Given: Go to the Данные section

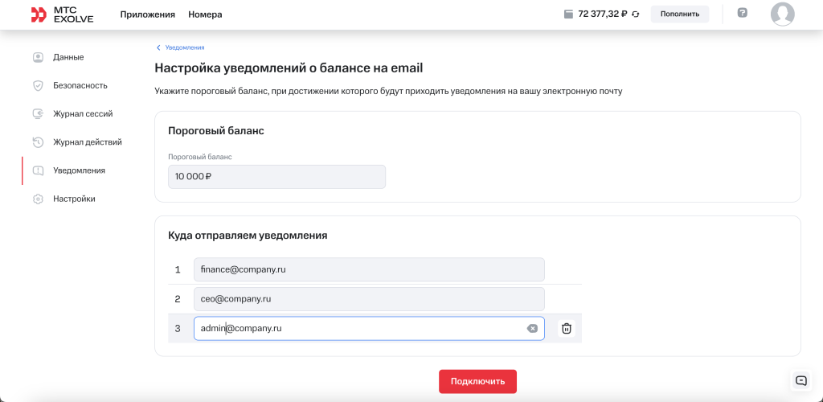Looking at the screenshot, I should pos(68,57).
